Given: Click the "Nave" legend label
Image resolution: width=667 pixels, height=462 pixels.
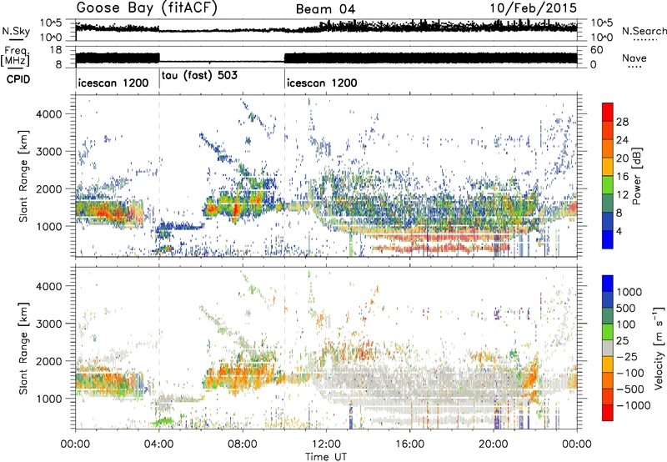Looking at the screenshot, I should tap(634, 58).
